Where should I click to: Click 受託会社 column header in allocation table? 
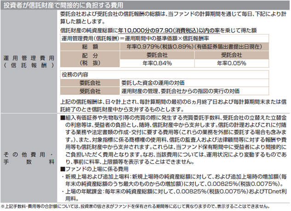click(228, 54)
